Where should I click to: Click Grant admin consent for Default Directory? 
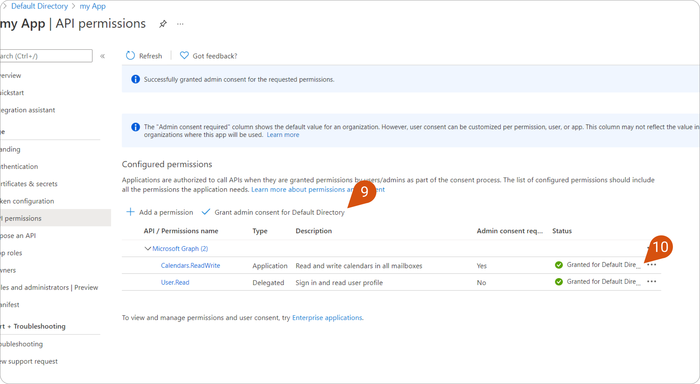279,212
